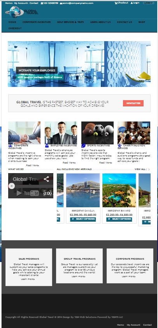
Task: Click the Corporate Incentives people icon
Action: point(10,146)
